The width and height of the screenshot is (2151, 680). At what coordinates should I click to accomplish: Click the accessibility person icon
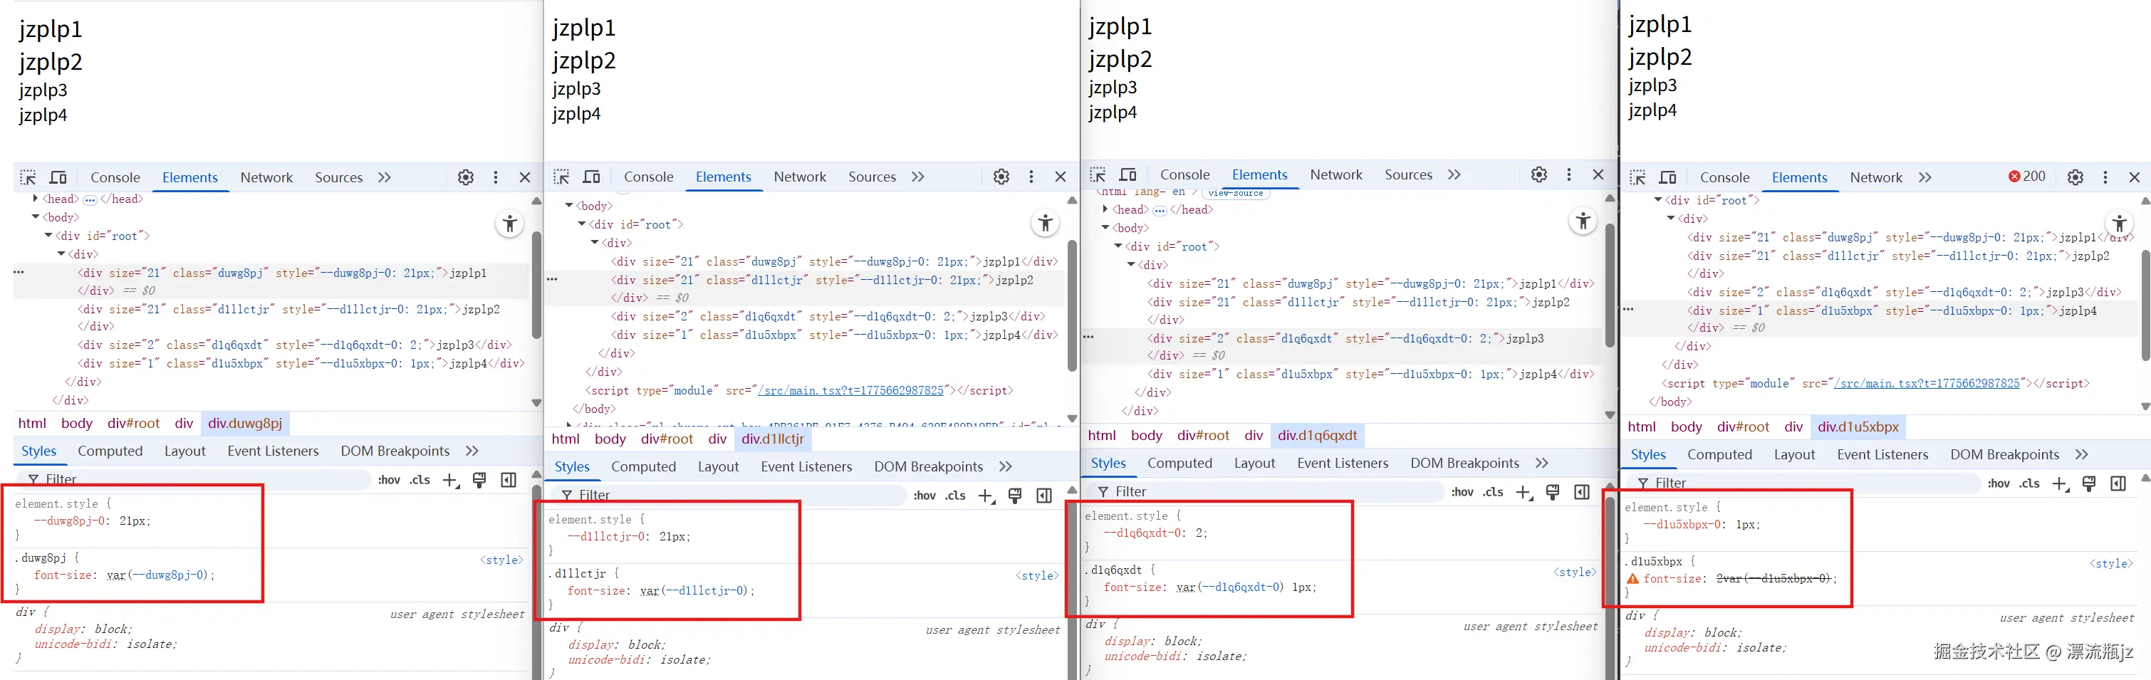(509, 224)
